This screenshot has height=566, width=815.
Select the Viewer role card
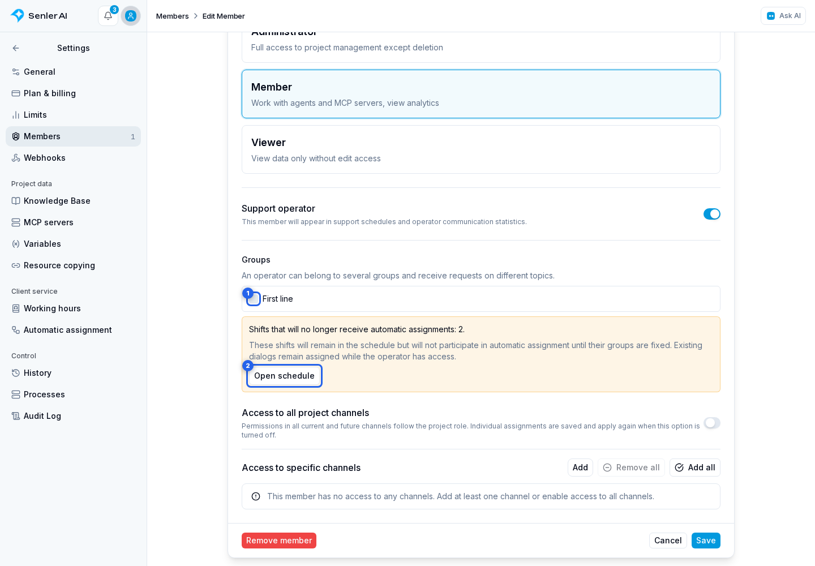coord(481,149)
